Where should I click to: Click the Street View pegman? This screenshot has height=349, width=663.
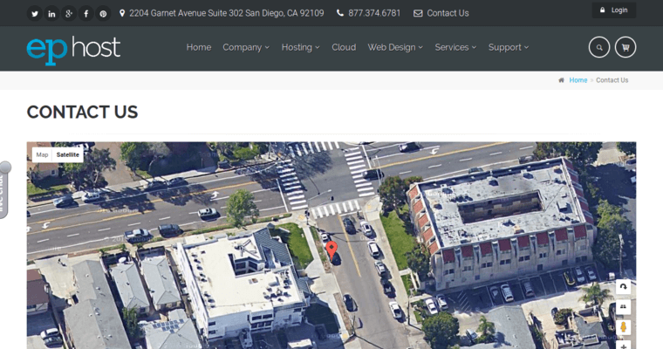pos(623,327)
